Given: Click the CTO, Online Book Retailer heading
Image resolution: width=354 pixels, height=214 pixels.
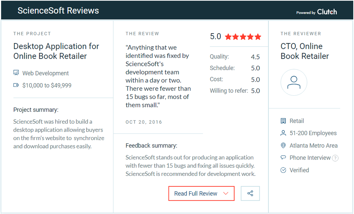Looking at the screenshot, I should [304, 51].
